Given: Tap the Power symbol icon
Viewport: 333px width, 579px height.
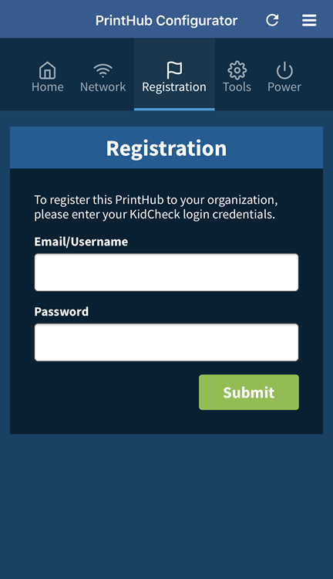Looking at the screenshot, I should [284, 70].
